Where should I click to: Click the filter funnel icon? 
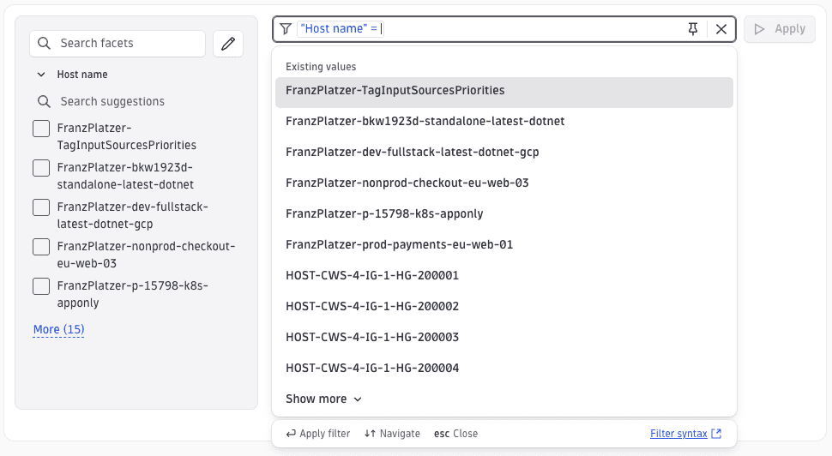[x=286, y=28]
